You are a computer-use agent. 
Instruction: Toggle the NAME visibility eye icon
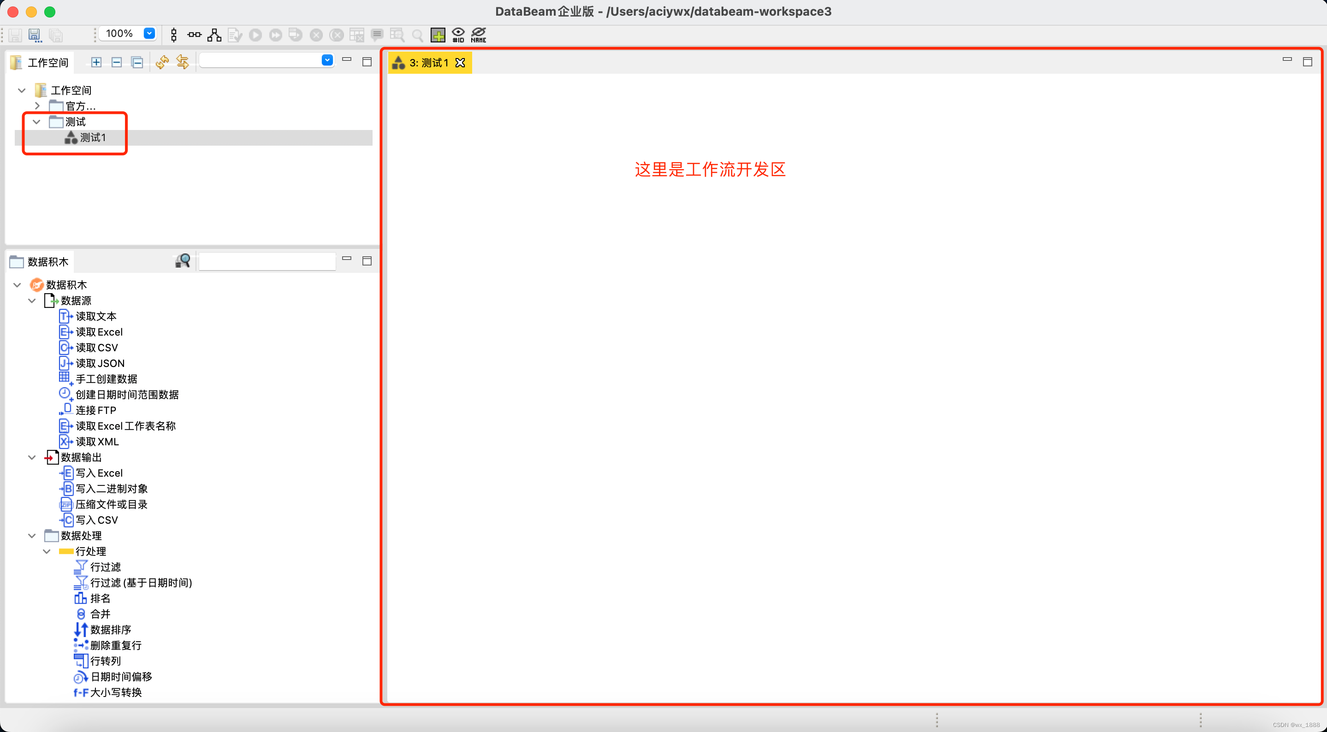(479, 35)
